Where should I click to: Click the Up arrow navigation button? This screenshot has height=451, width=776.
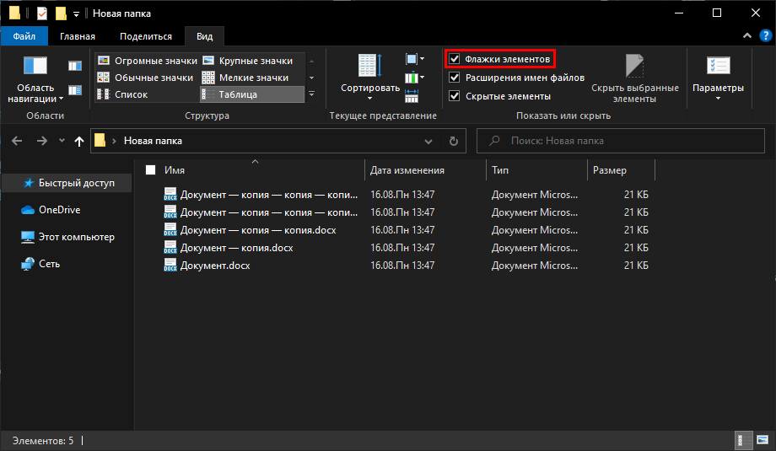(79, 141)
